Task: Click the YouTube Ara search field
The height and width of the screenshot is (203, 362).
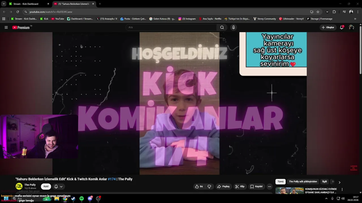Action: pos(171,27)
